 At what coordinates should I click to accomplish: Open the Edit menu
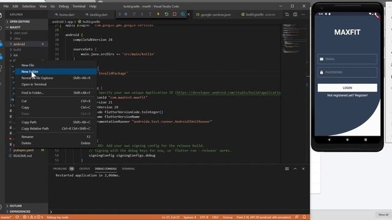(x=15, y=6)
